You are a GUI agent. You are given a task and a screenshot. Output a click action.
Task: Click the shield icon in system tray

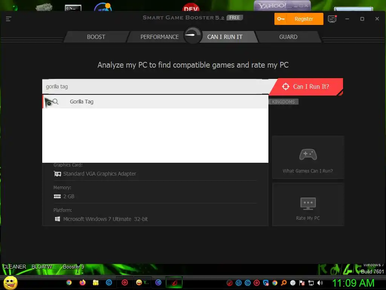click(x=266, y=283)
